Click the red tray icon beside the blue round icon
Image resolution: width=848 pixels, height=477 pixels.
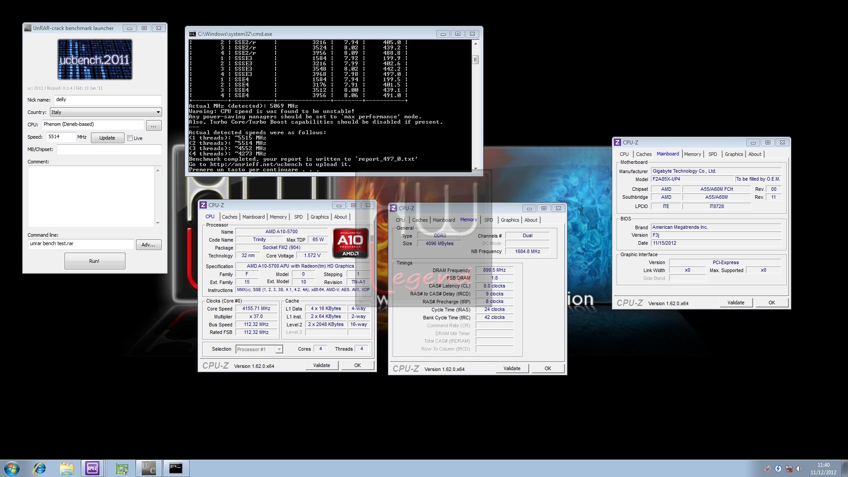pos(768,469)
